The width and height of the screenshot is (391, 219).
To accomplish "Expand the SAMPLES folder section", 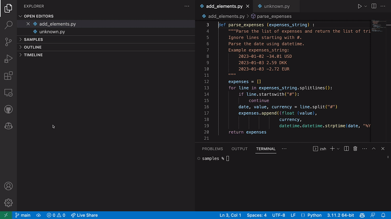I will tap(33, 39).
